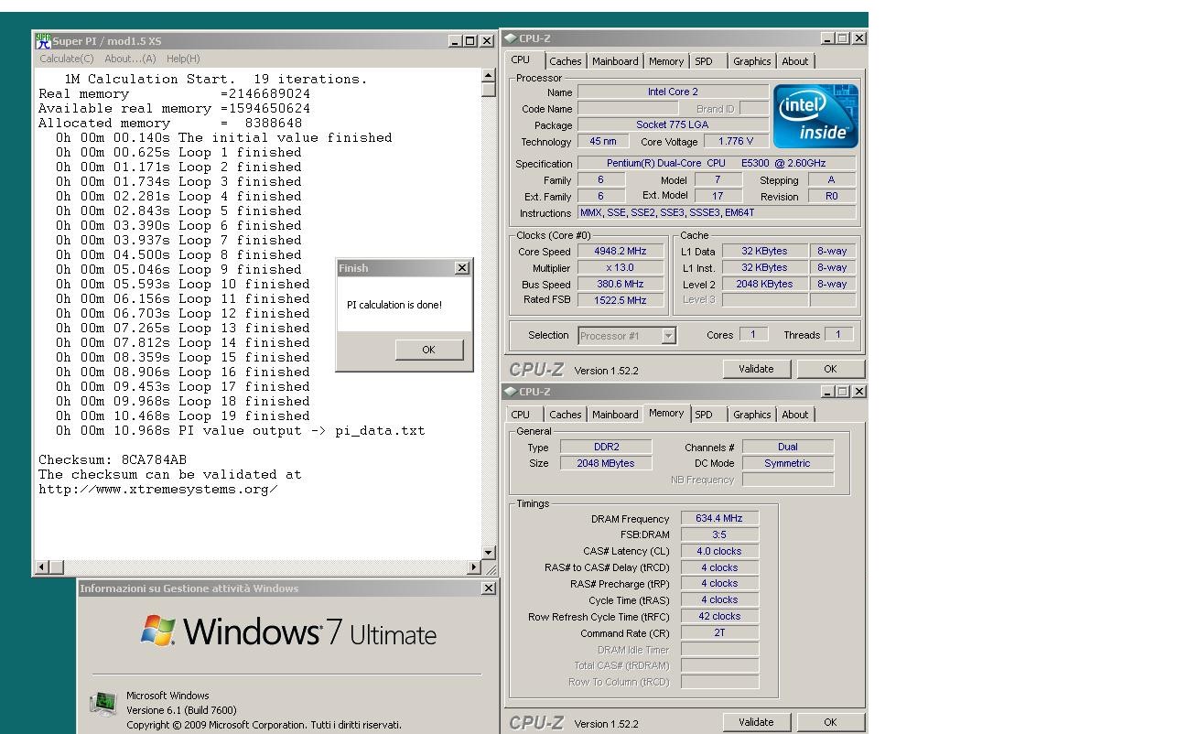Click Validate in the top CPU-Z window

[756, 369]
